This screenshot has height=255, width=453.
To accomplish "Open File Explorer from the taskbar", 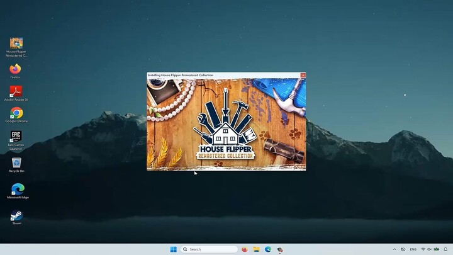I will pos(256,249).
